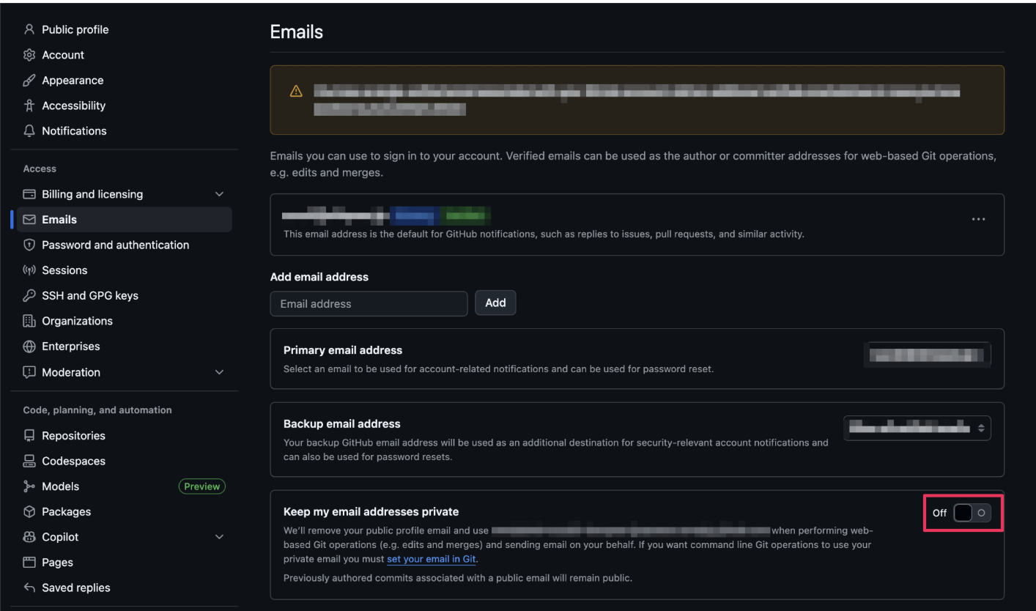Go to the Sessions settings page

pos(64,270)
